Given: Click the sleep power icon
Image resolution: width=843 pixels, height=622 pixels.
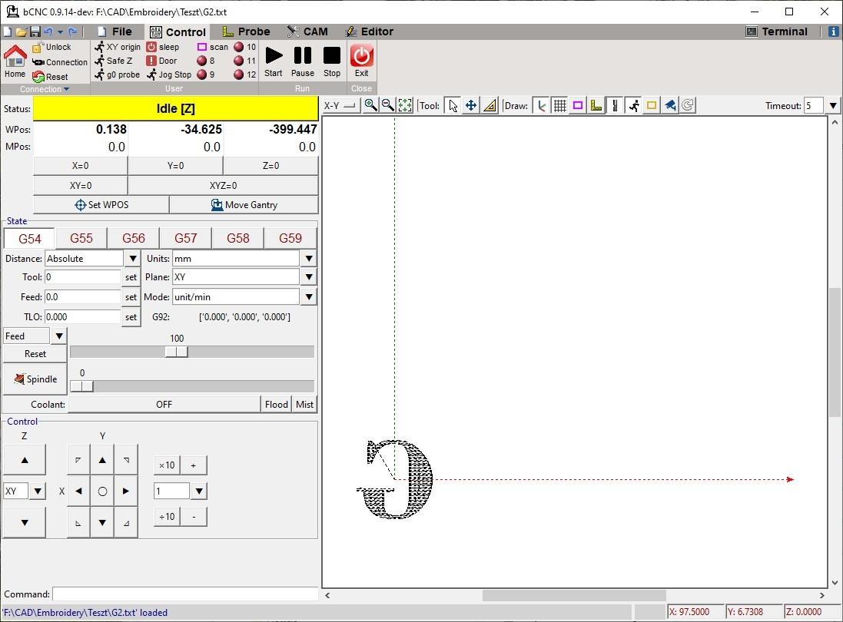Looking at the screenshot, I should 151,47.
